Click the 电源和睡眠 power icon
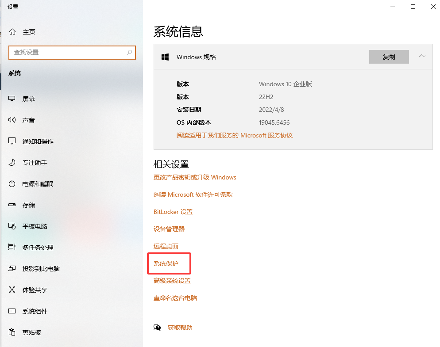 12,183
